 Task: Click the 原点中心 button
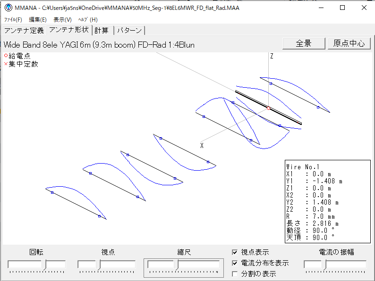349,43
